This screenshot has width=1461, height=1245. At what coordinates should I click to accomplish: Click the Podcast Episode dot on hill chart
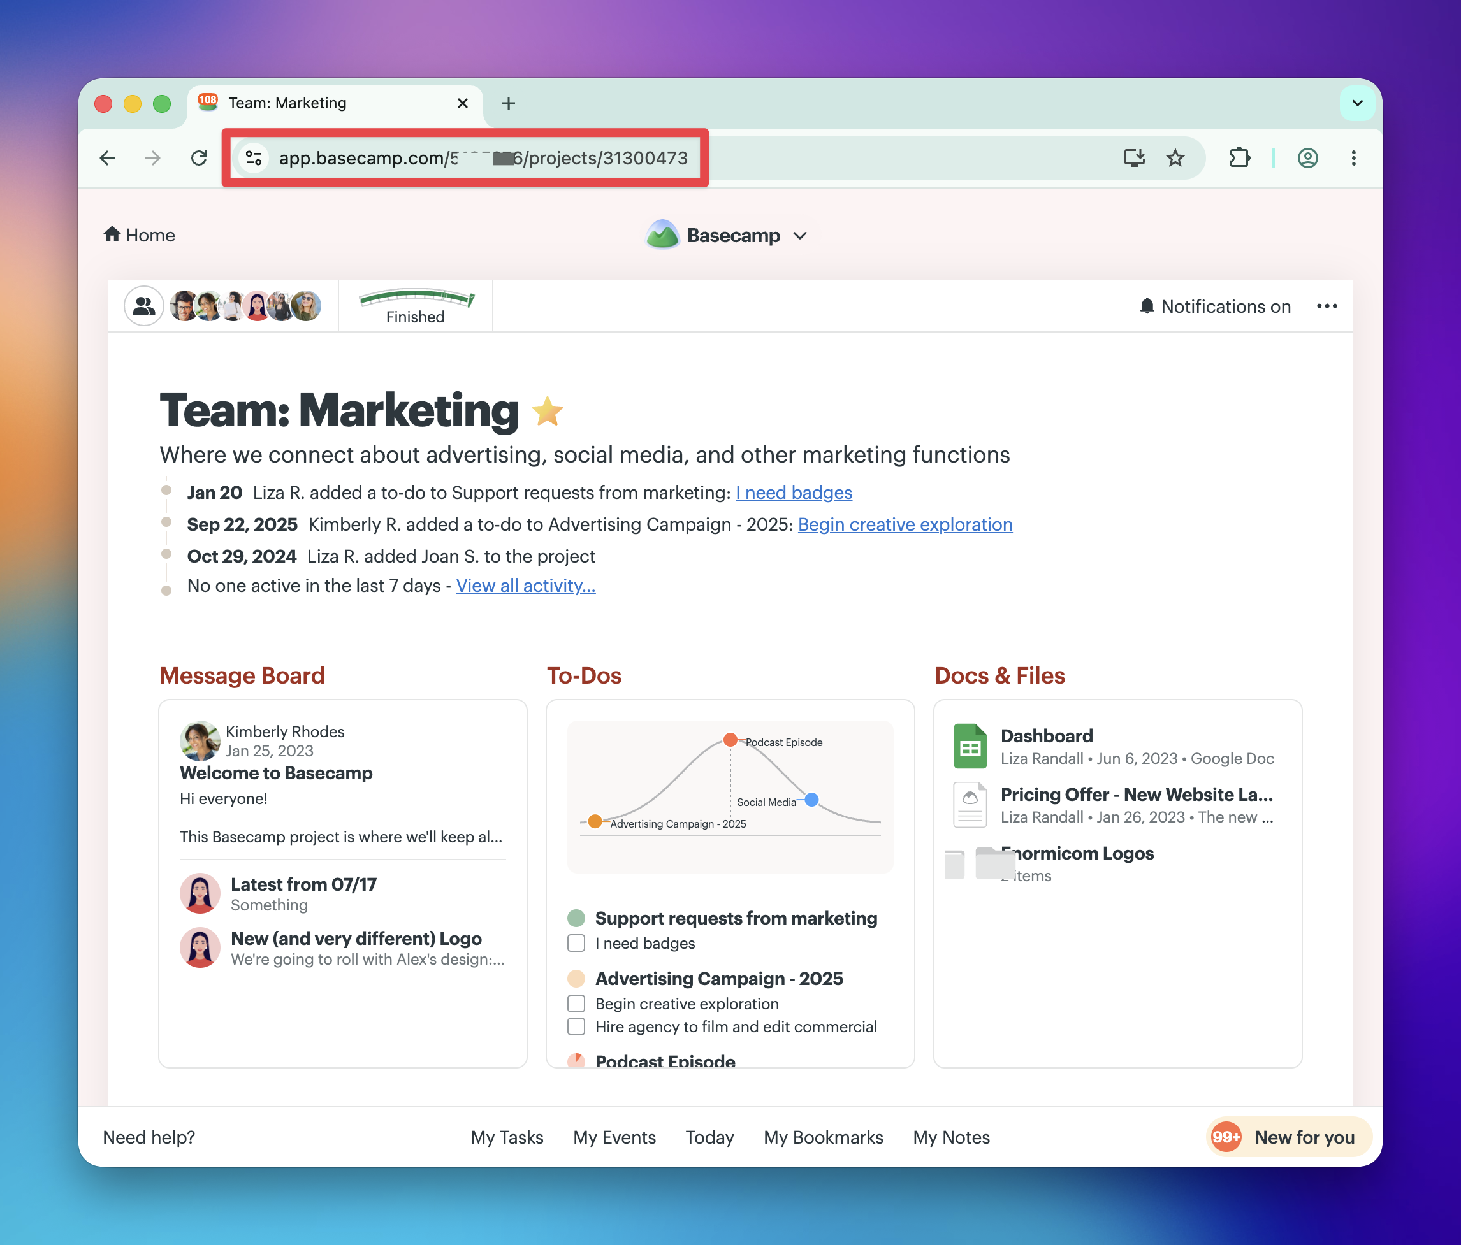point(730,740)
